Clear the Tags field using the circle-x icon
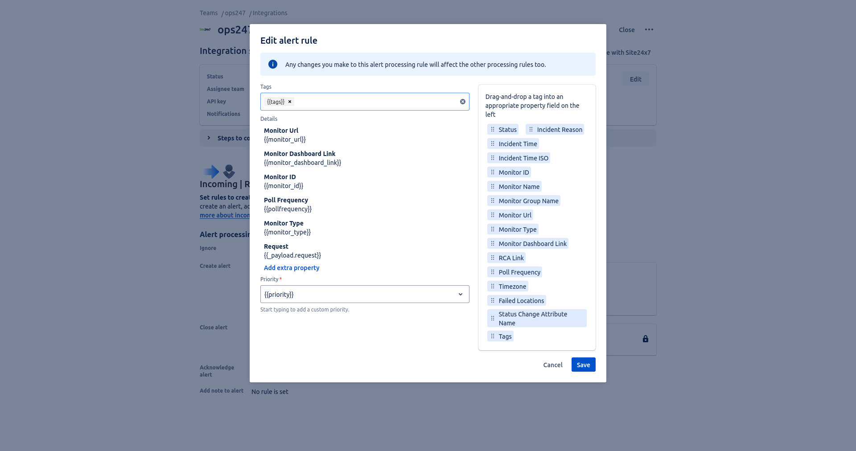 [x=462, y=102]
